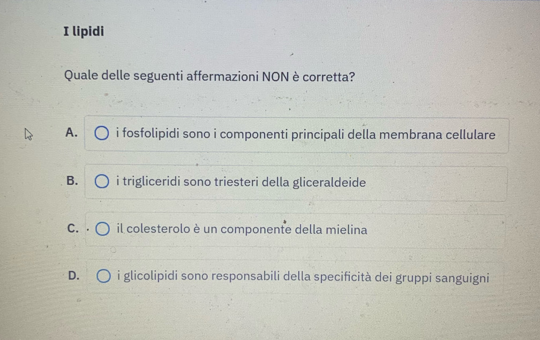Select radio button for answer A
Screen dimensions: 540x340
pos(102,134)
